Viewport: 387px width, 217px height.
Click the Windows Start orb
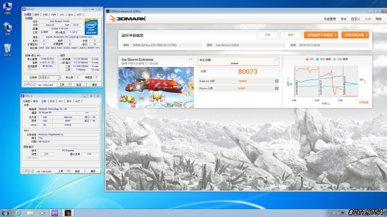[x=5, y=213]
